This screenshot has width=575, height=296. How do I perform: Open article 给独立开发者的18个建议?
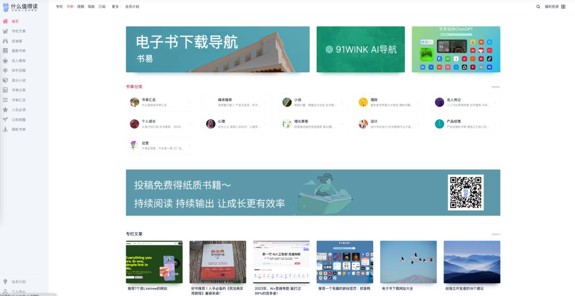(x=465, y=289)
